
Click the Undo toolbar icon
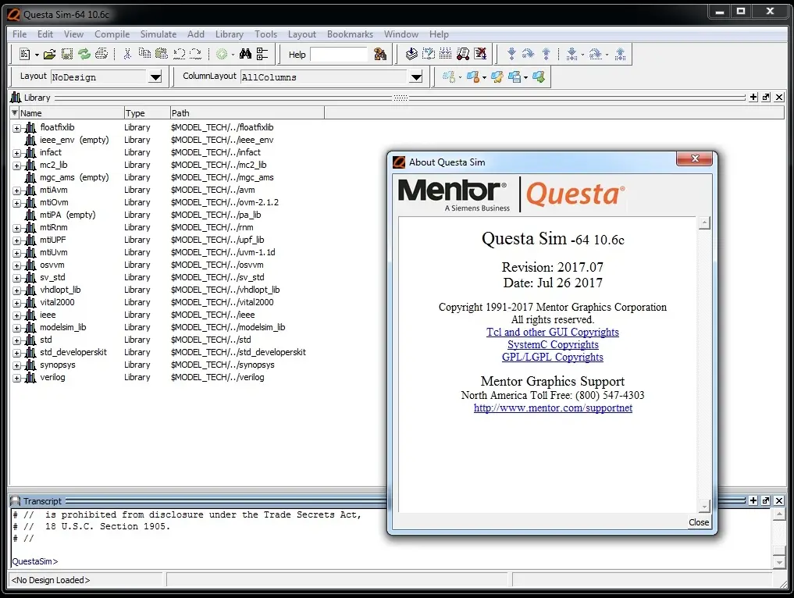(x=179, y=54)
